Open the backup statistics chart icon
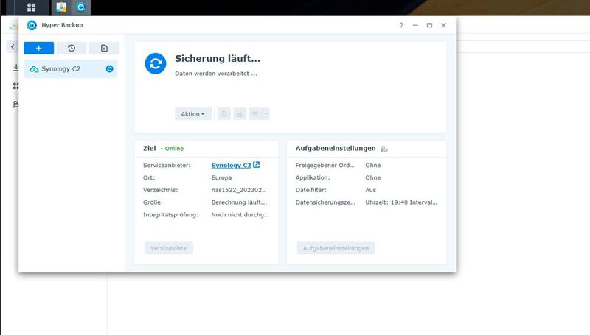The height and width of the screenshot is (335, 590). coord(240,114)
